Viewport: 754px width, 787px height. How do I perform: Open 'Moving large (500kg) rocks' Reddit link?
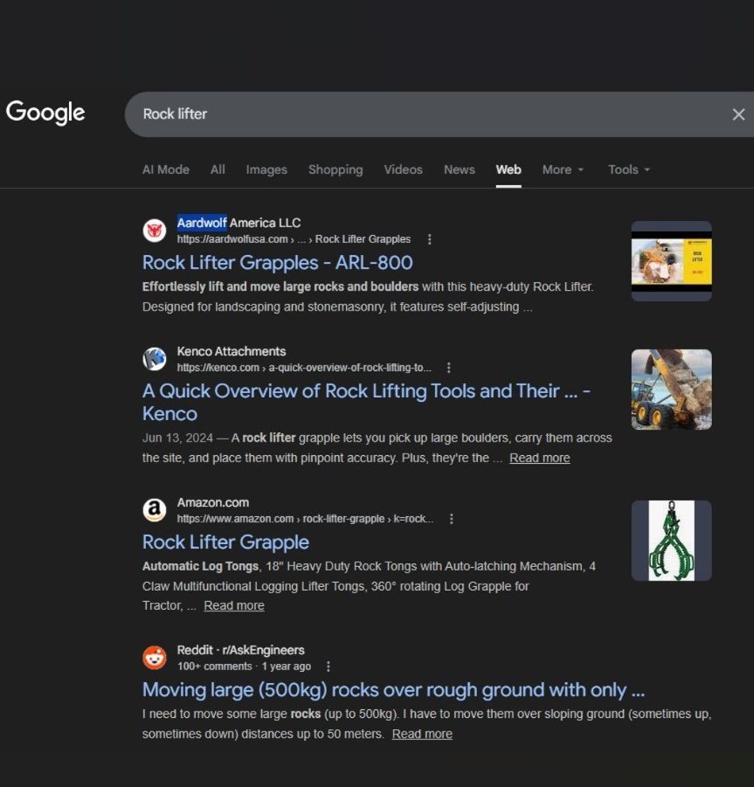(393, 690)
